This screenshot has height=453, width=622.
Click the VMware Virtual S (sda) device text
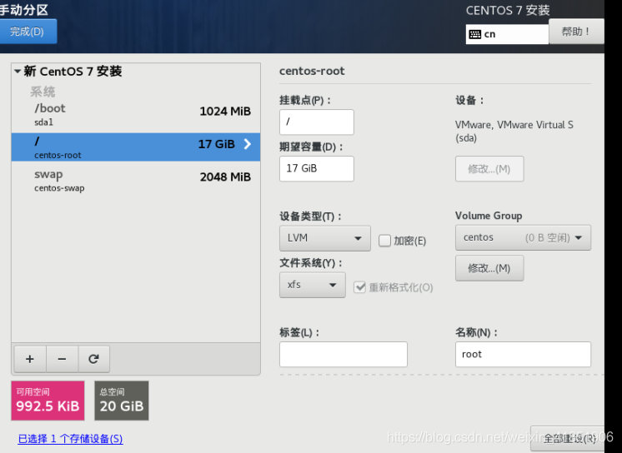pyautogui.click(x=514, y=132)
